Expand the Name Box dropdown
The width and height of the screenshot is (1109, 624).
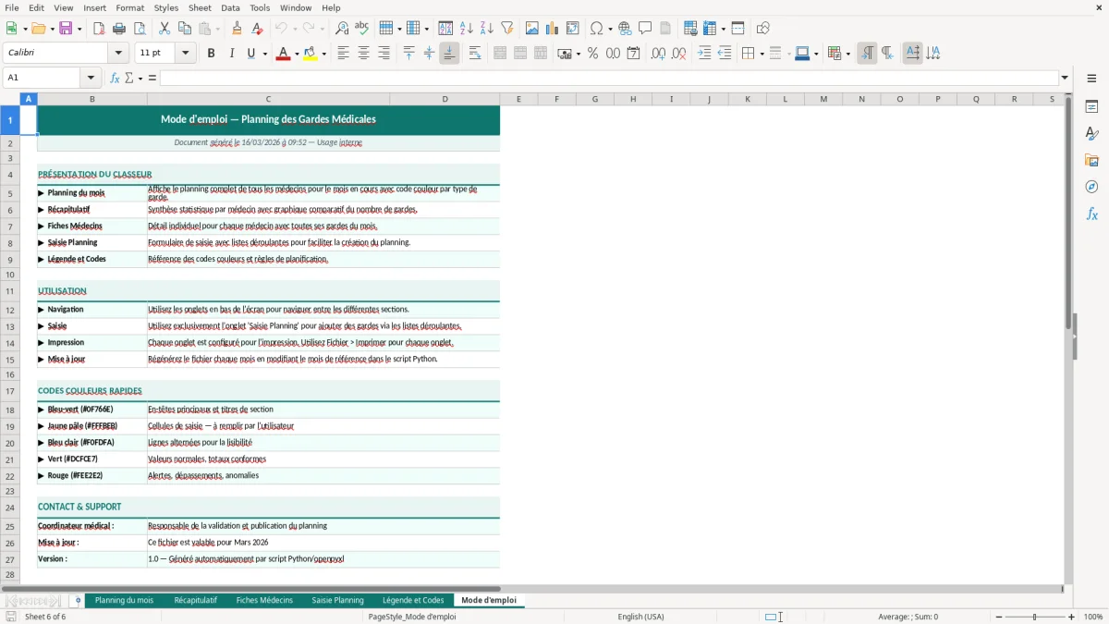pyautogui.click(x=91, y=78)
